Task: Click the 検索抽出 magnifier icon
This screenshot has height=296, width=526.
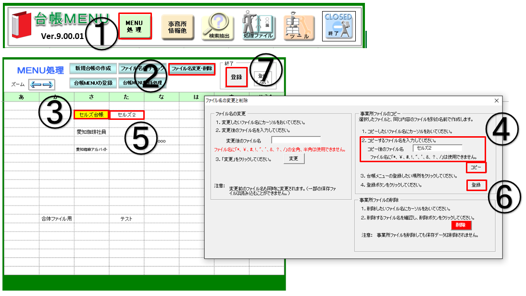Action: (218, 26)
